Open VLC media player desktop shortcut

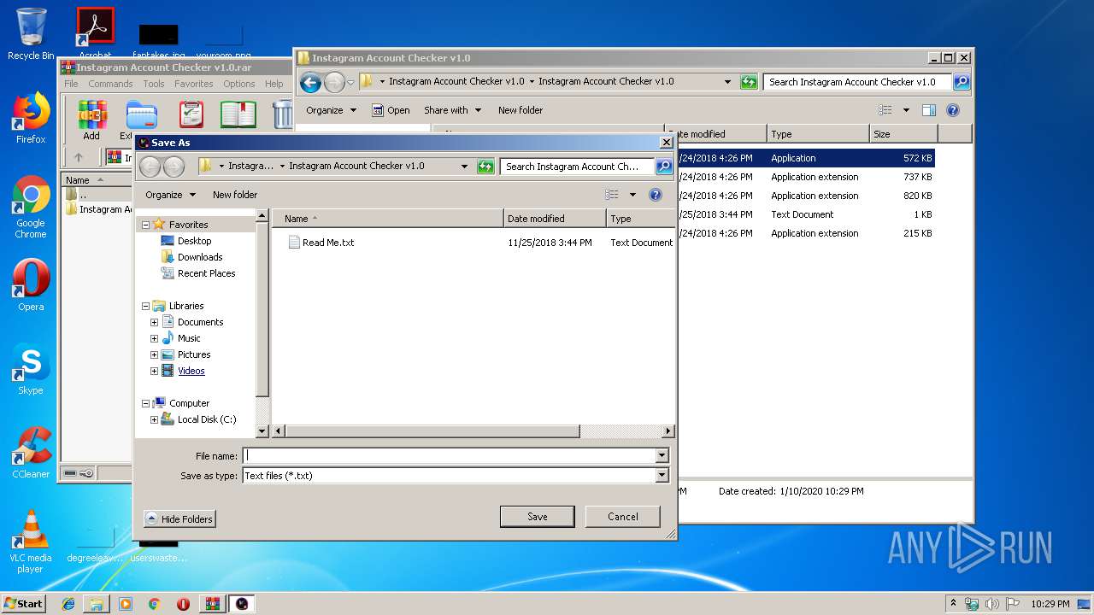coord(31,542)
